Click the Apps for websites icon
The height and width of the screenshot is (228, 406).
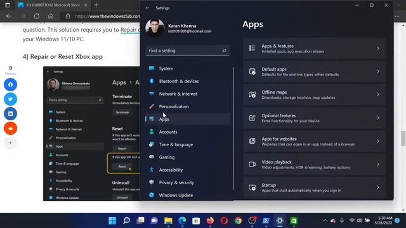(x=252, y=141)
